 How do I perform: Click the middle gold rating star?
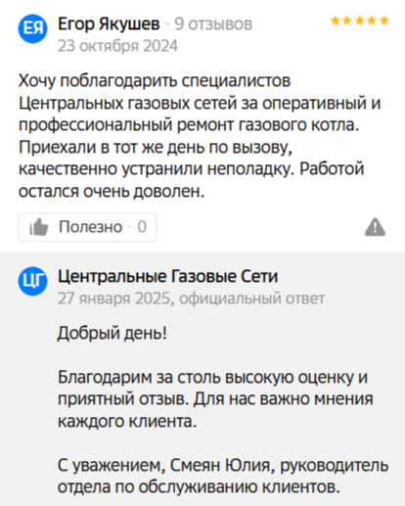tap(360, 21)
